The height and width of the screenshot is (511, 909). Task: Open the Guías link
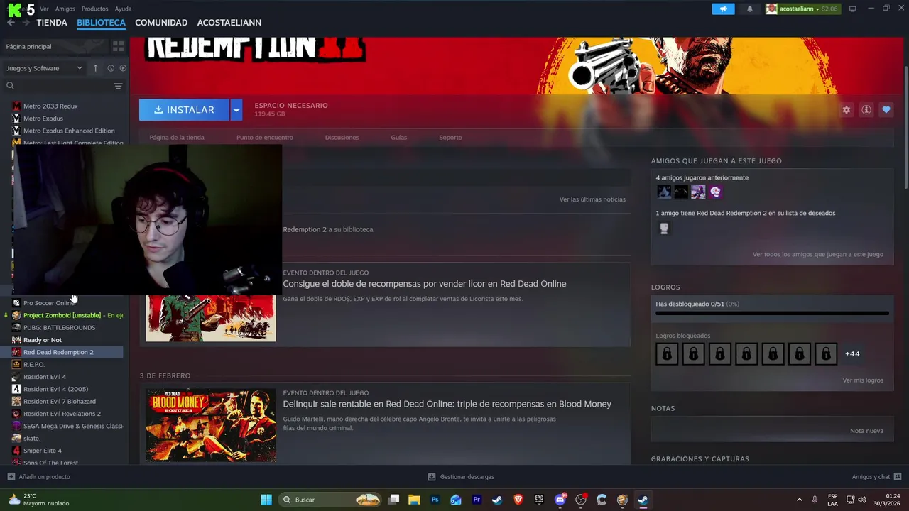pos(399,138)
